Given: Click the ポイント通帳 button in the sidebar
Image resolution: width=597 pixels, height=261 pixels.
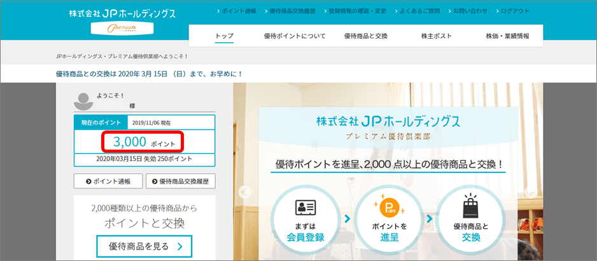Looking at the screenshot, I should click(108, 181).
